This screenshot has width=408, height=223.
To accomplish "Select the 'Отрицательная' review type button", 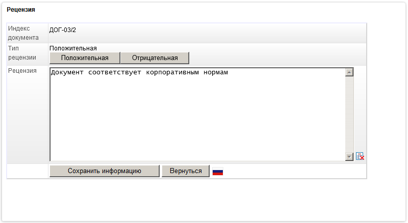I will coord(155,58).
